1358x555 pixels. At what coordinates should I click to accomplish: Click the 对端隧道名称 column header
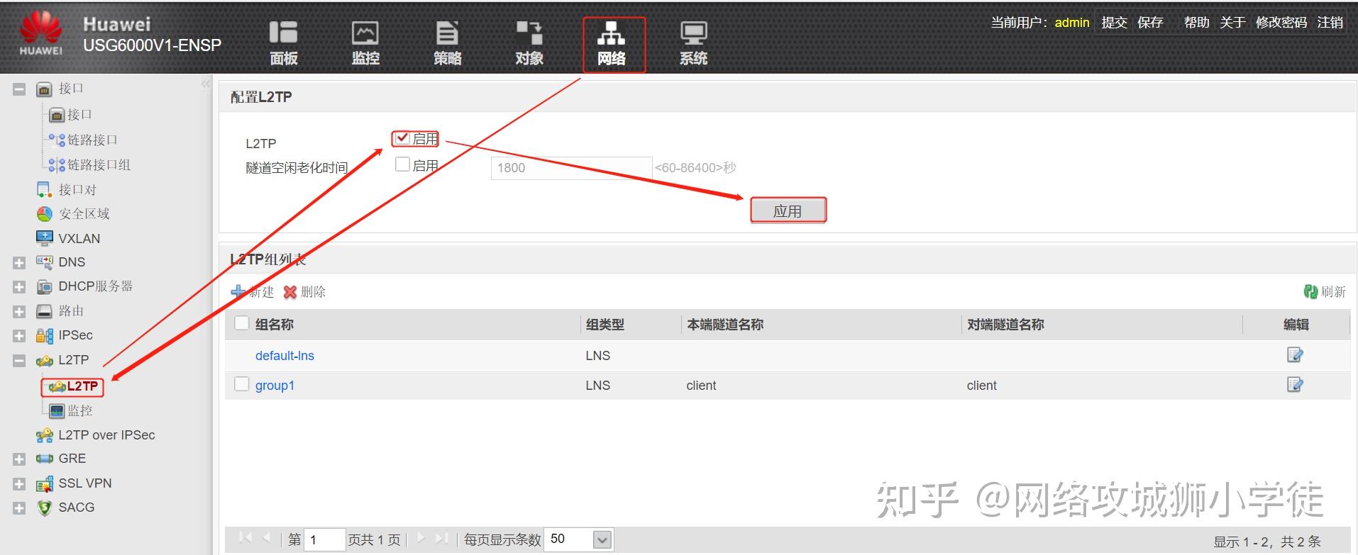click(1005, 325)
